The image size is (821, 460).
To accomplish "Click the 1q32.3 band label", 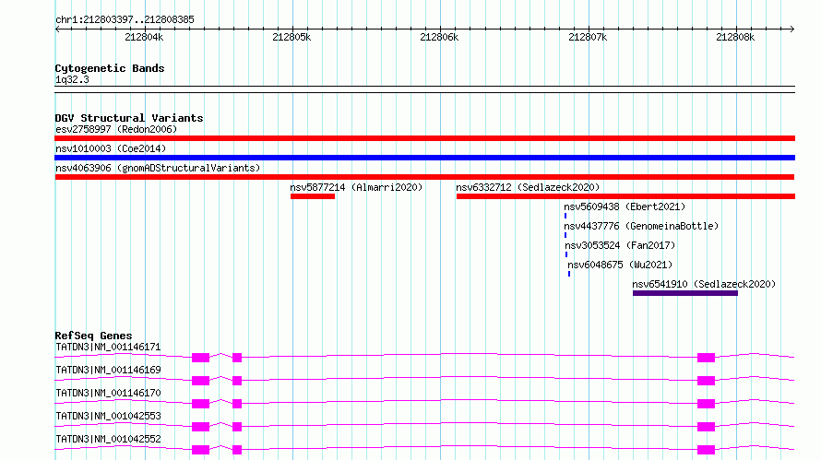I will coord(72,79).
